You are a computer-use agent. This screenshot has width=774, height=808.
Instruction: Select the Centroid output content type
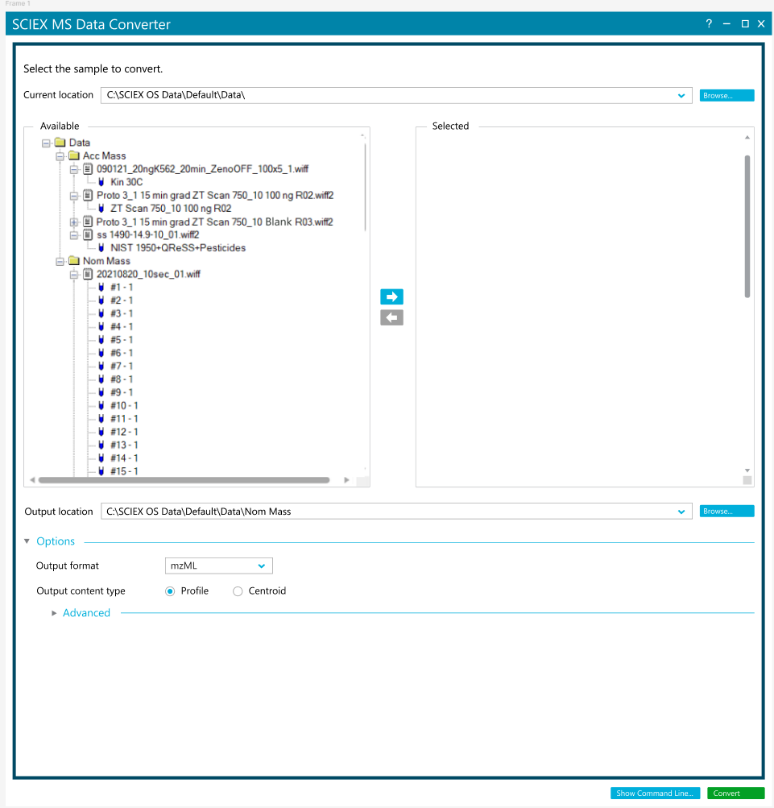(238, 591)
